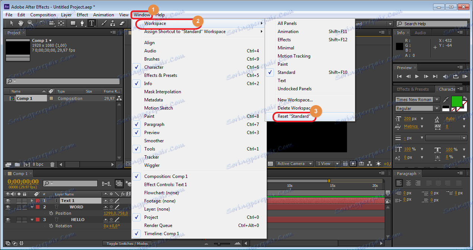Select the Rectangle shape tool

click(73, 23)
